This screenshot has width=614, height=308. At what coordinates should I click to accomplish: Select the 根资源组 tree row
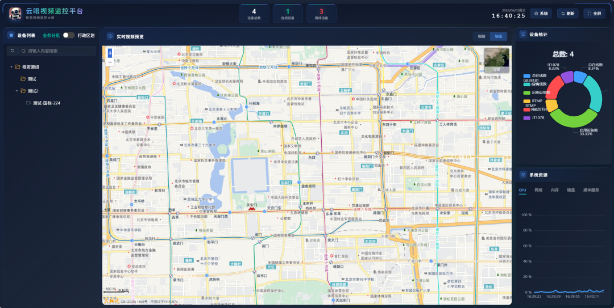click(x=51, y=67)
